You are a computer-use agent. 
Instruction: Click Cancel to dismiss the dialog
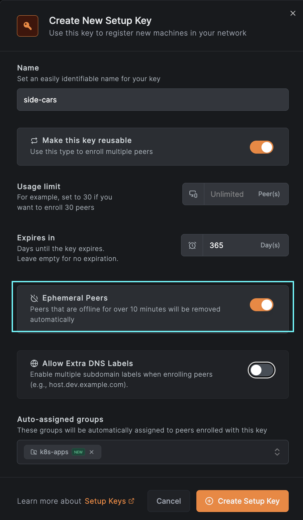[168, 501]
